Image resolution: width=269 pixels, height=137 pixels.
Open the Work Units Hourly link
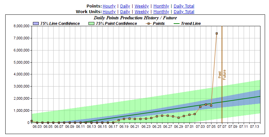pyautogui.click(x=109, y=12)
